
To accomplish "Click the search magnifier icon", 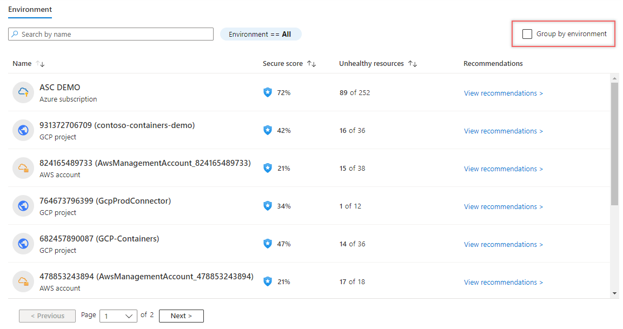I will (15, 34).
